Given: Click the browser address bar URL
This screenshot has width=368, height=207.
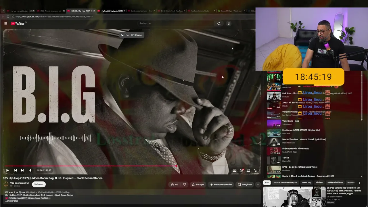Looking at the screenshot, I should [x=54, y=17].
